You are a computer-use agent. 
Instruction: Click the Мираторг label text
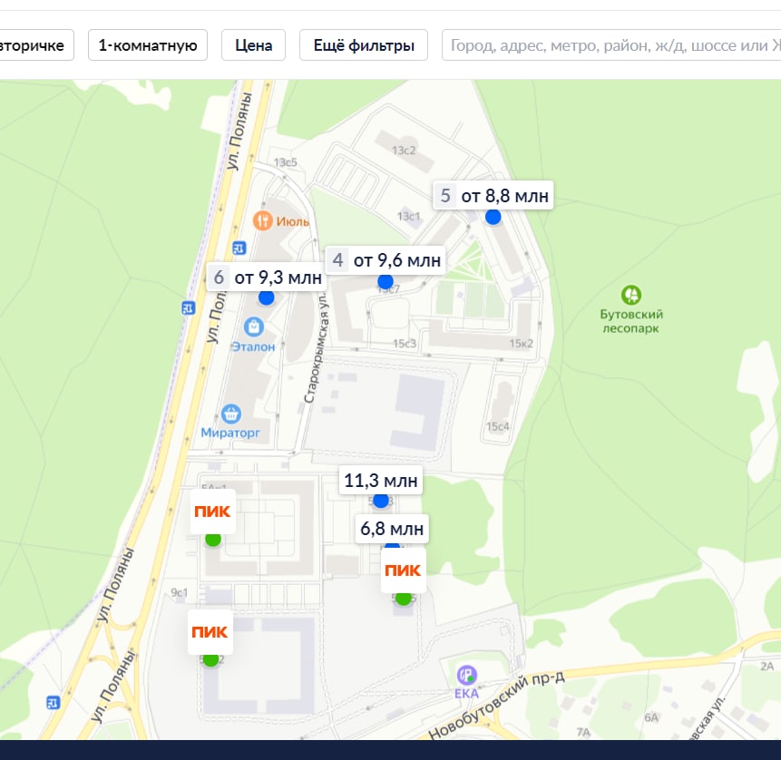[x=230, y=433]
